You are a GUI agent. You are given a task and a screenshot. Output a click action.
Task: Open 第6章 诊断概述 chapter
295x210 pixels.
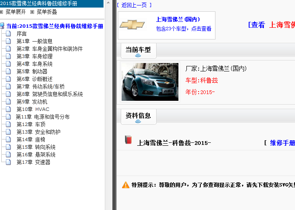[35, 79]
